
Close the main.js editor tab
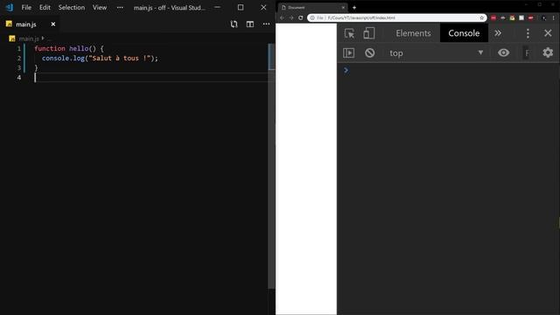[53, 24]
